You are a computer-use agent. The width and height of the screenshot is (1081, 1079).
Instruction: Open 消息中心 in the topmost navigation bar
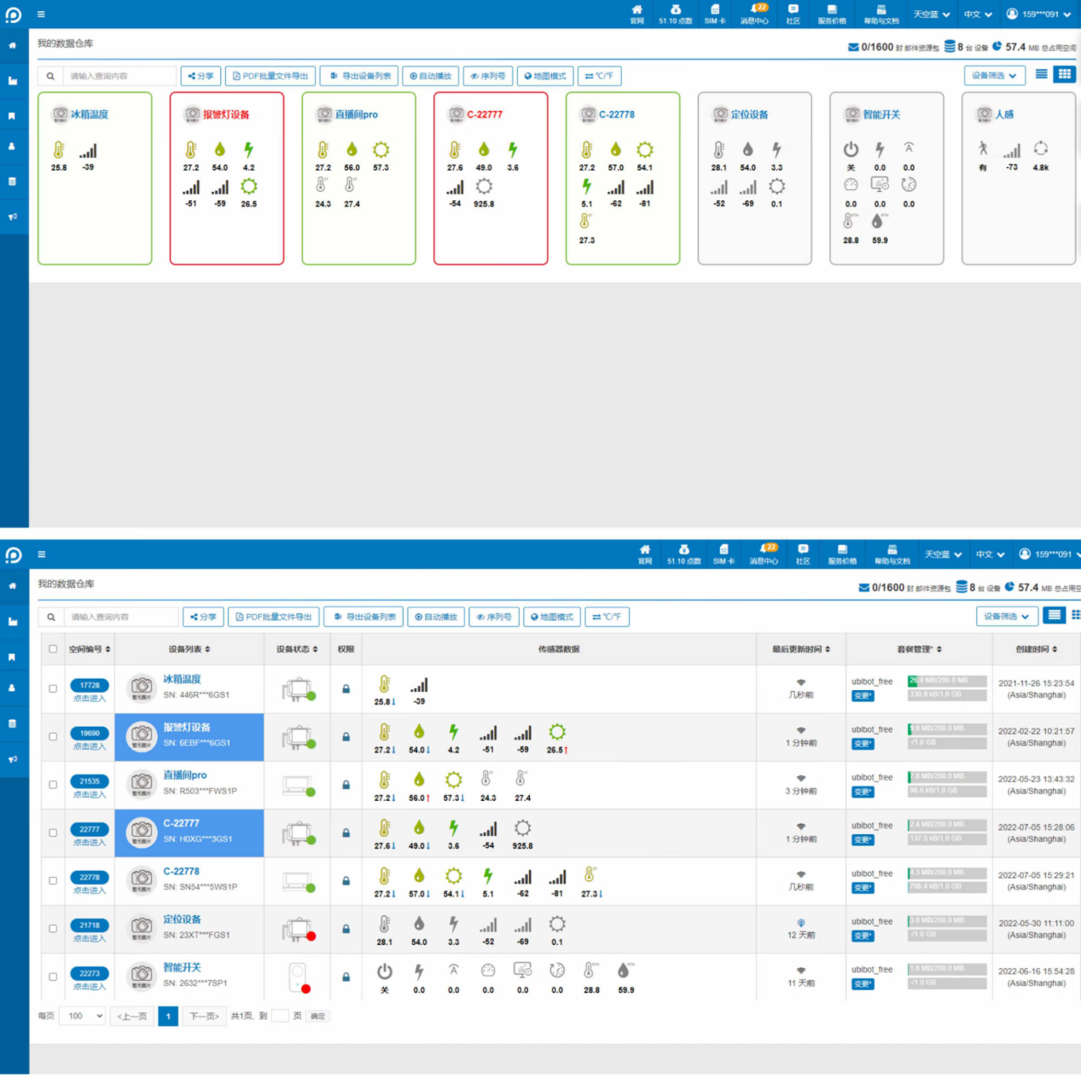754,15
